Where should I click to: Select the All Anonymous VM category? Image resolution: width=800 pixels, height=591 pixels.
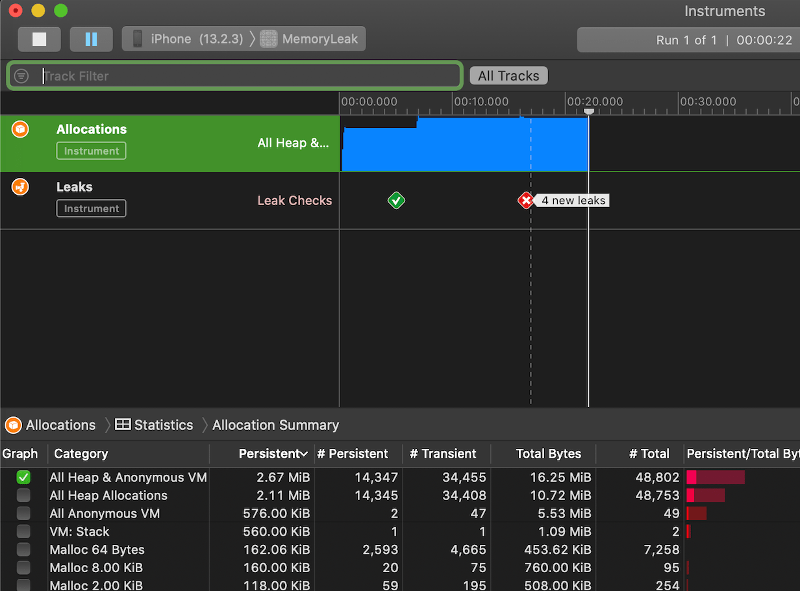105,514
